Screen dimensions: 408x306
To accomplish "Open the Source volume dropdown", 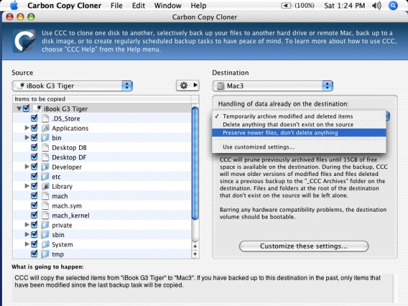I will [72, 86].
